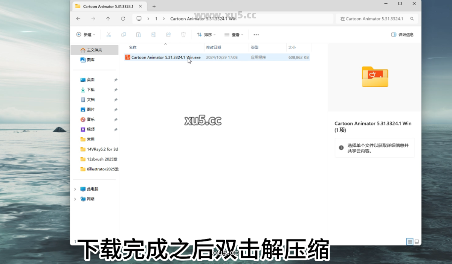Toggle the 详细信息 details pane

click(402, 34)
